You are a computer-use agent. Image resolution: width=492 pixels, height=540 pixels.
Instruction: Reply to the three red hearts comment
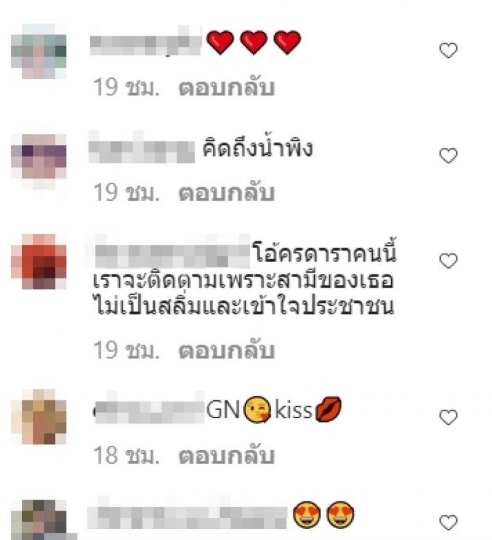click(226, 87)
